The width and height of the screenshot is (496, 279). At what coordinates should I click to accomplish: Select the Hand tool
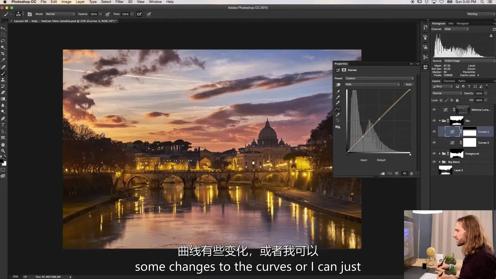click(3, 144)
